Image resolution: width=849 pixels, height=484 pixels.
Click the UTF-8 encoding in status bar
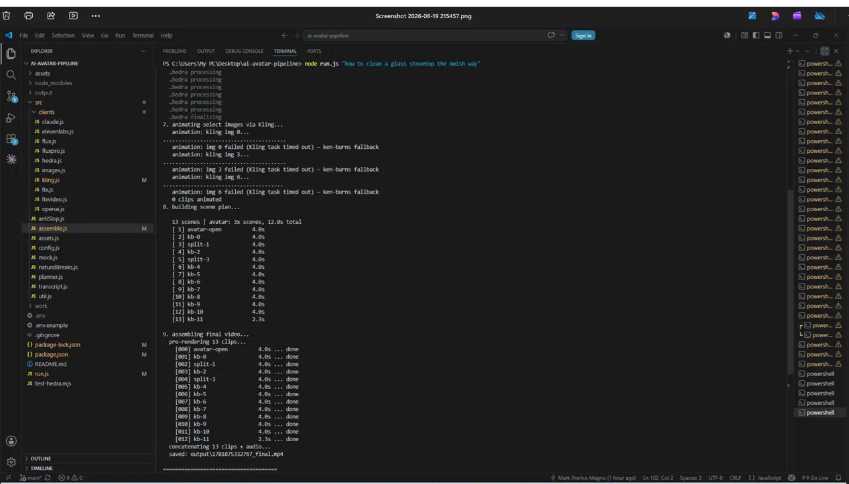click(x=716, y=478)
